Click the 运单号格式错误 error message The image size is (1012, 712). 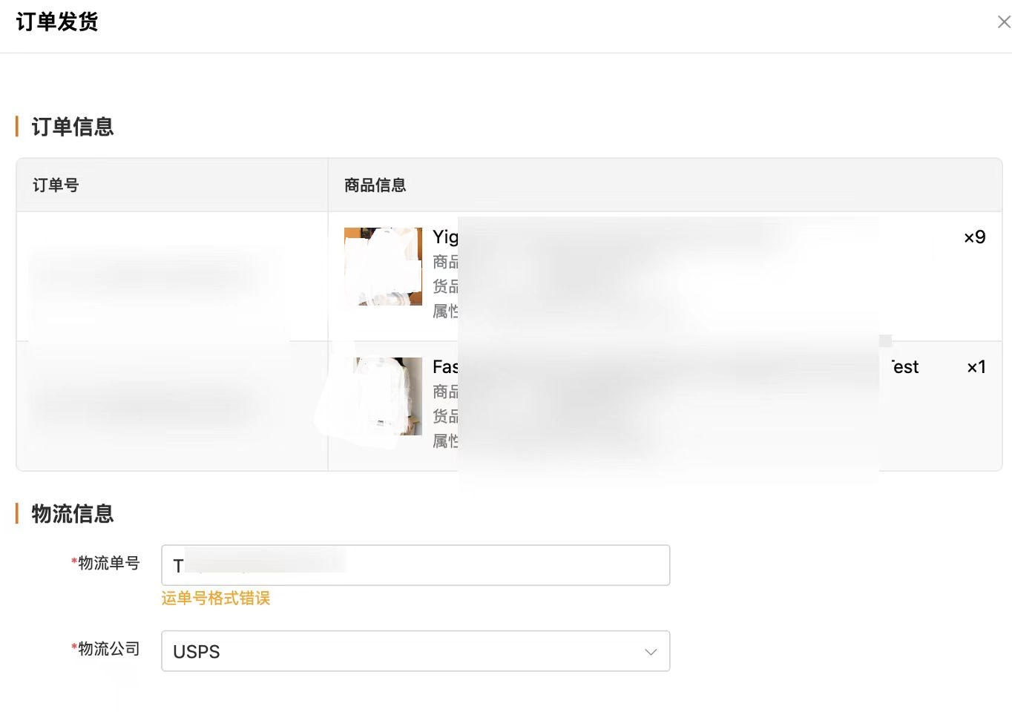tap(216, 598)
